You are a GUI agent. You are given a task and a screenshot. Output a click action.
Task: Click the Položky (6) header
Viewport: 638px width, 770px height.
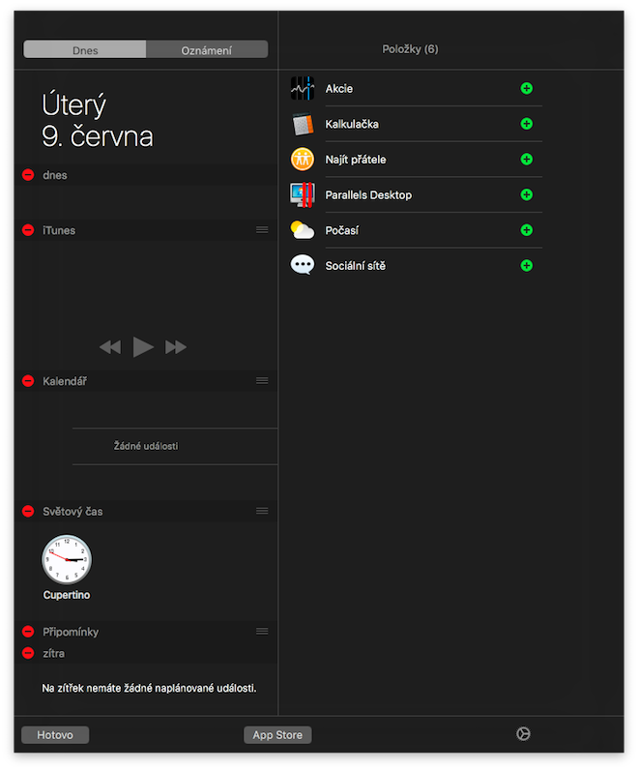point(410,49)
